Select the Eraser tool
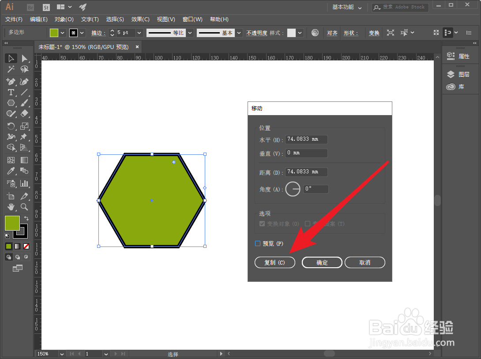The width and height of the screenshot is (481, 359). pos(24,114)
